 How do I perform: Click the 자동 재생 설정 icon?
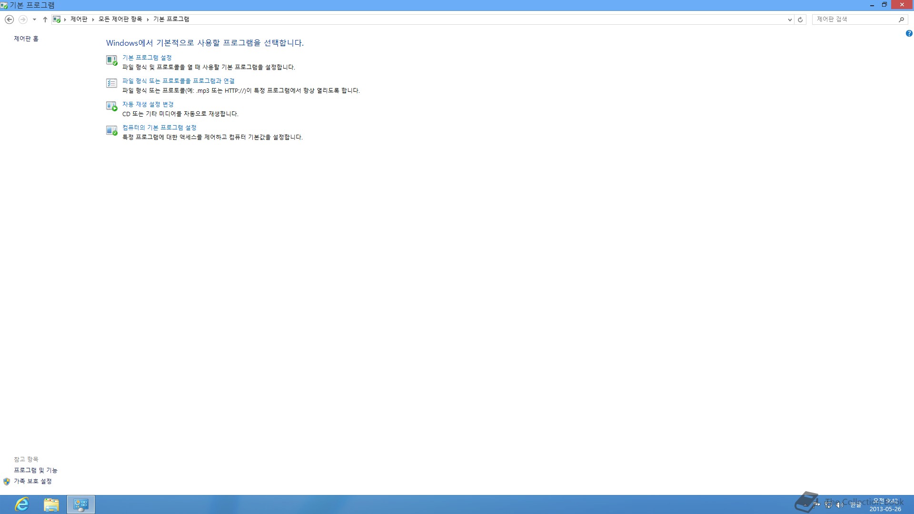click(111, 107)
